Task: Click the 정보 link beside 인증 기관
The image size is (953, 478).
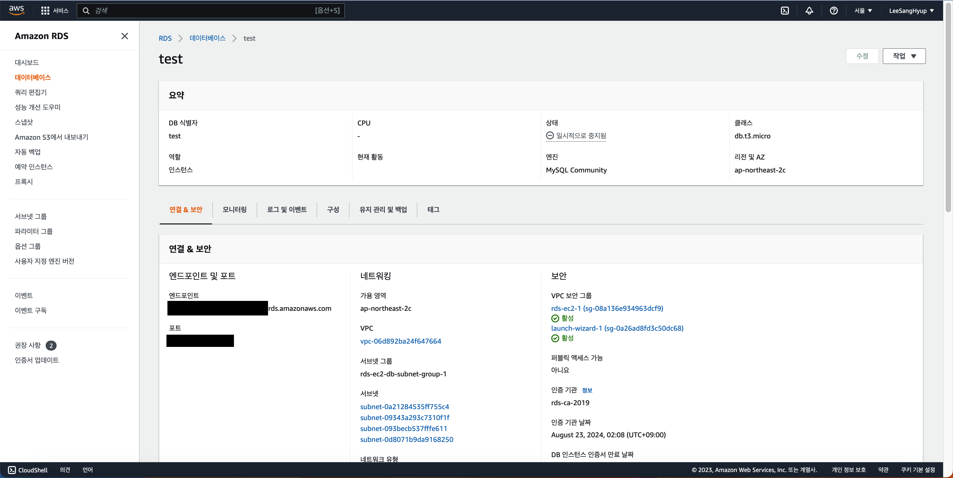Action: (x=587, y=390)
